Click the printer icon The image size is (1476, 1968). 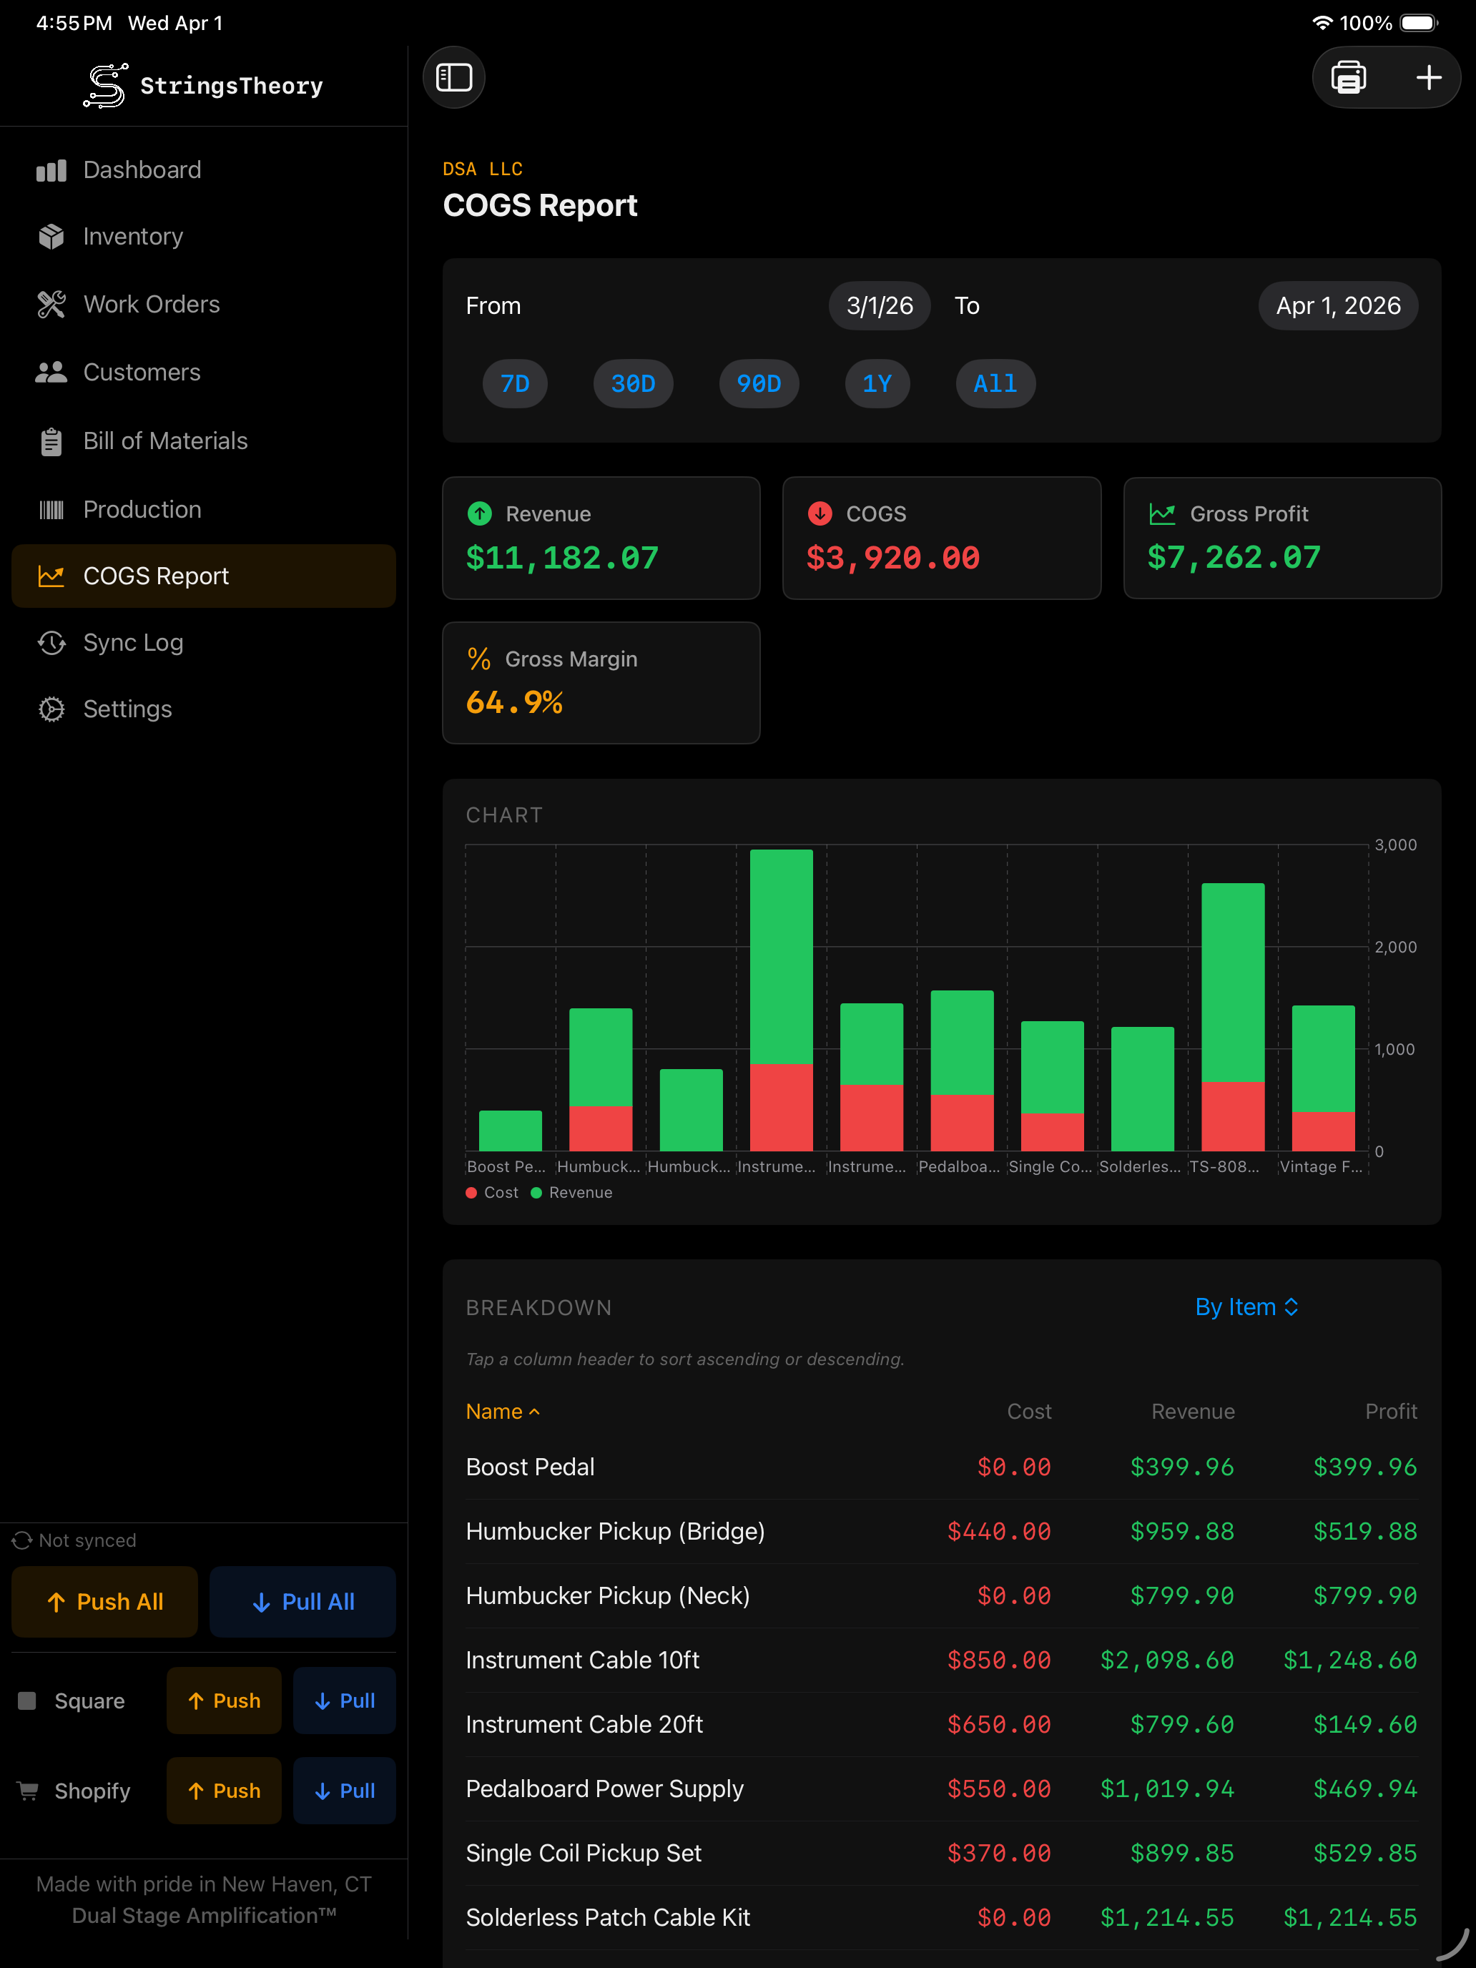click(x=1348, y=77)
